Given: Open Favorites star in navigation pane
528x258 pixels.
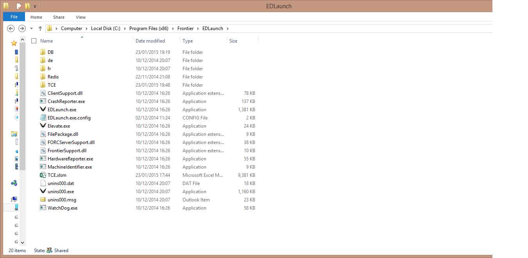Looking at the screenshot, I should pos(14,43).
